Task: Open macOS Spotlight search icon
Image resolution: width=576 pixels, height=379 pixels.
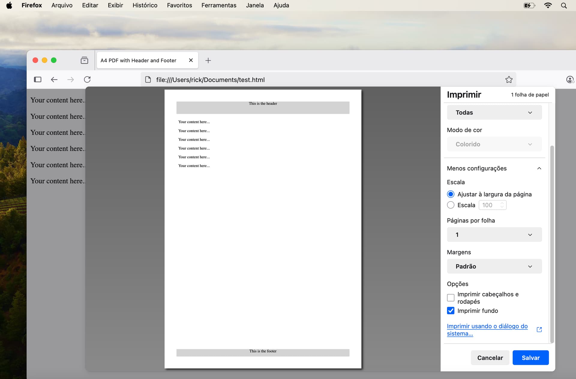Action: pyautogui.click(x=564, y=5)
